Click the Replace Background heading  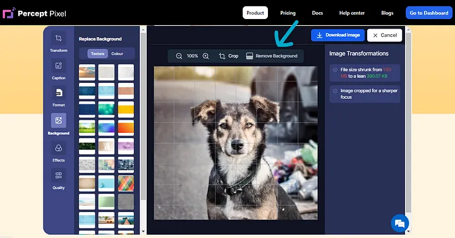pos(100,39)
